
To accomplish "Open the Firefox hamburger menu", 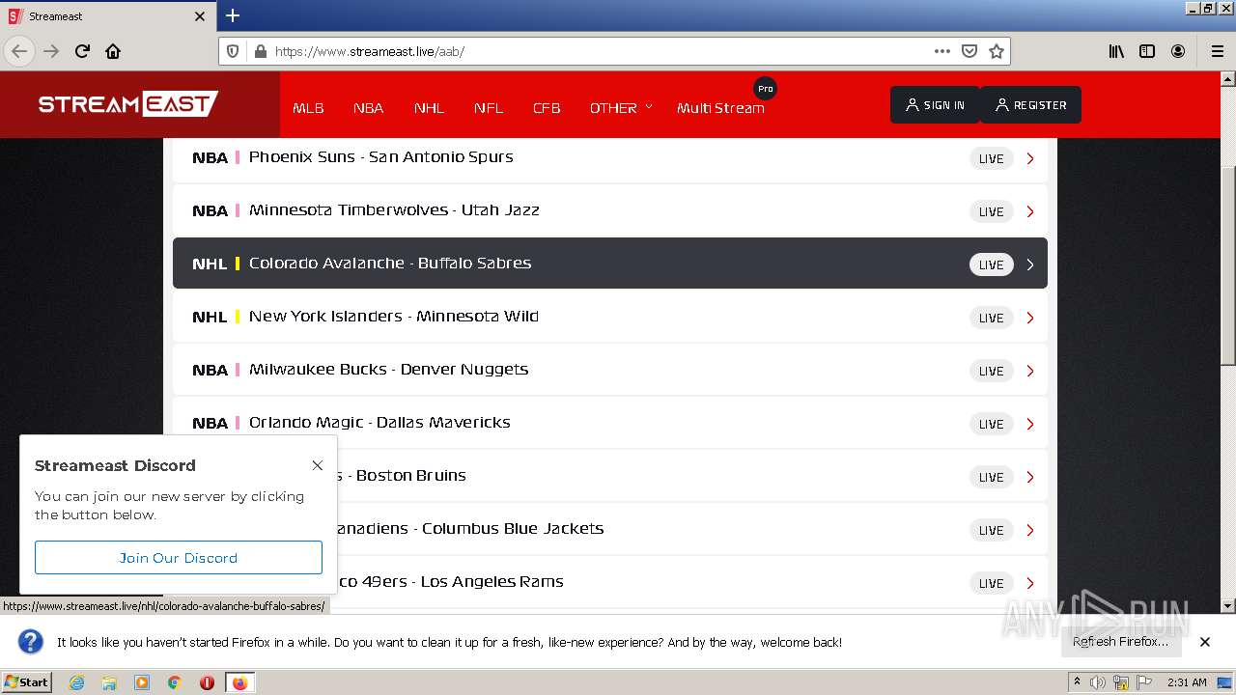I will [x=1217, y=51].
